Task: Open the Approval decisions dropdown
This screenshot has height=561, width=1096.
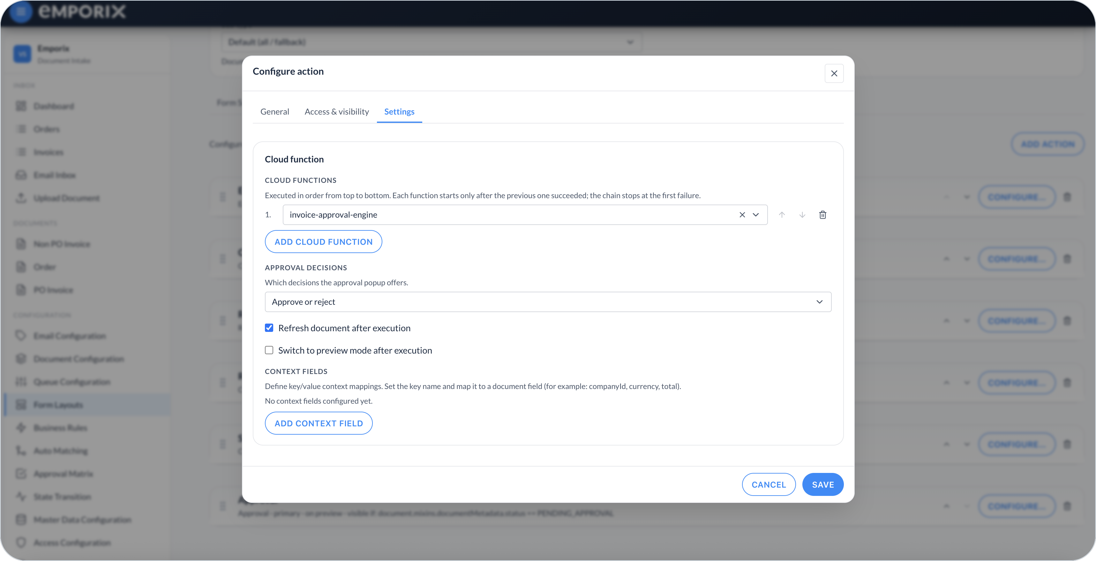Action: pos(548,302)
